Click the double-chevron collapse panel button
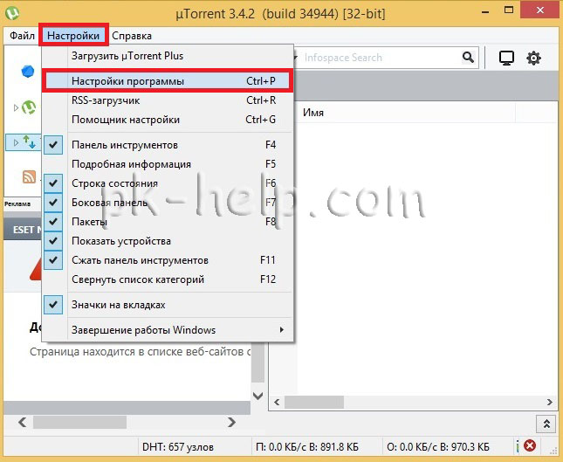Viewport: 563px width, 462px height. click(x=546, y=424)
